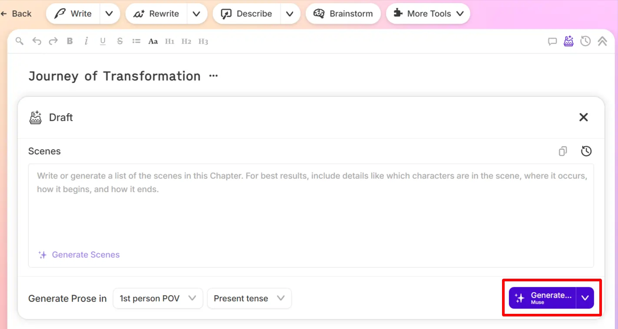Expand the Generate button model arrow
618x329 pixels.
pyautogui.click(x=585, y=298)
